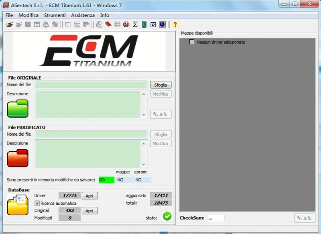
Task: Click Sfoglia for the modified file
Action: coord(161,134)
